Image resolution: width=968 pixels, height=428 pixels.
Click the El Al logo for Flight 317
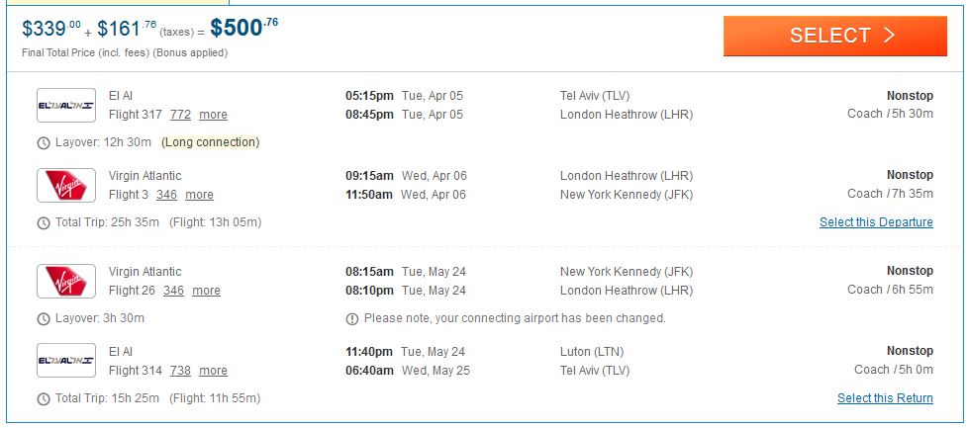tap(66, 106)
